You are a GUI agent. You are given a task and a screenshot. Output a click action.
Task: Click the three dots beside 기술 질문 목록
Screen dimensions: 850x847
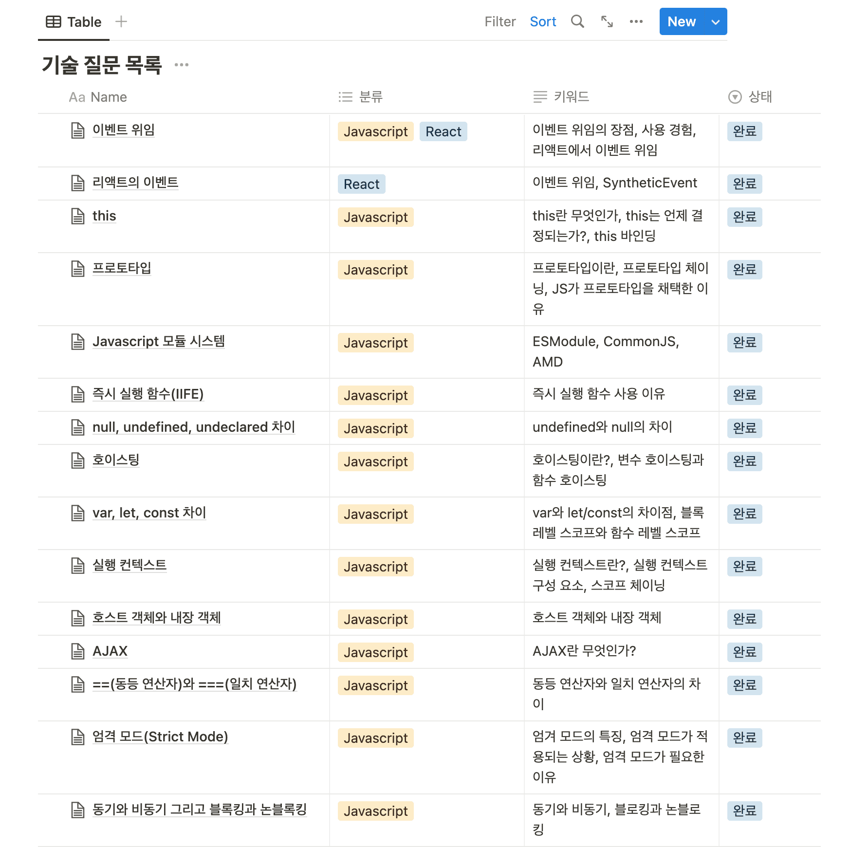(182, 65)
